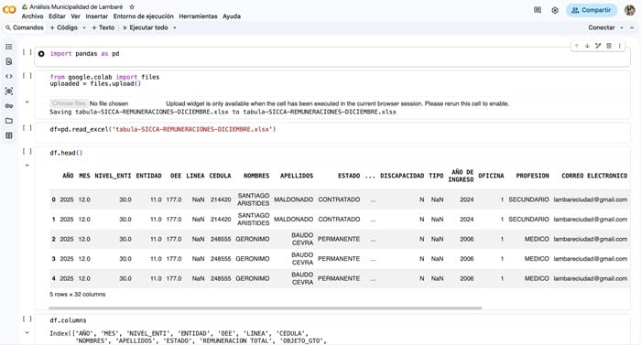Open more cell actions three-dot menu

click(620, 46)
